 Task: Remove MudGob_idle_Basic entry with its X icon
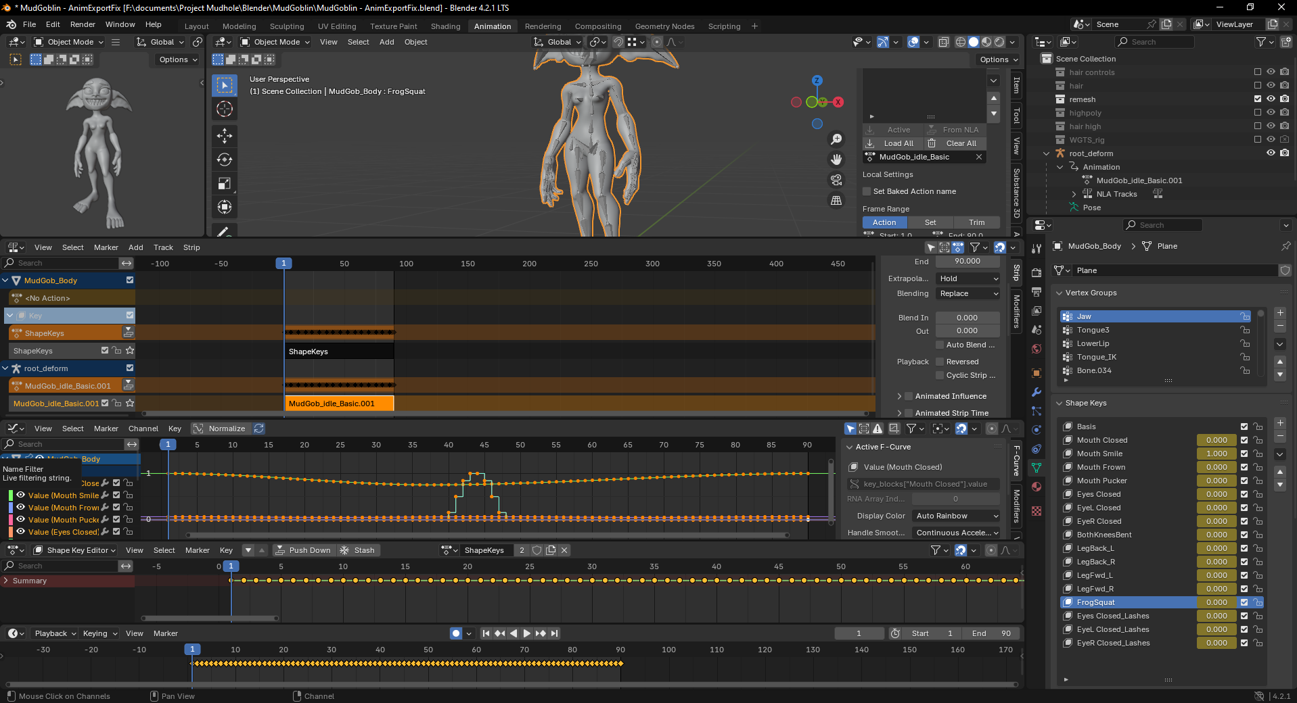(978, 157)
